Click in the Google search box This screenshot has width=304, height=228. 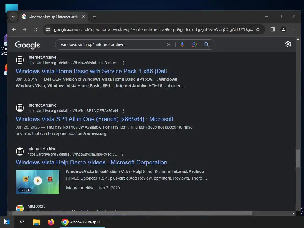[113, 45]
